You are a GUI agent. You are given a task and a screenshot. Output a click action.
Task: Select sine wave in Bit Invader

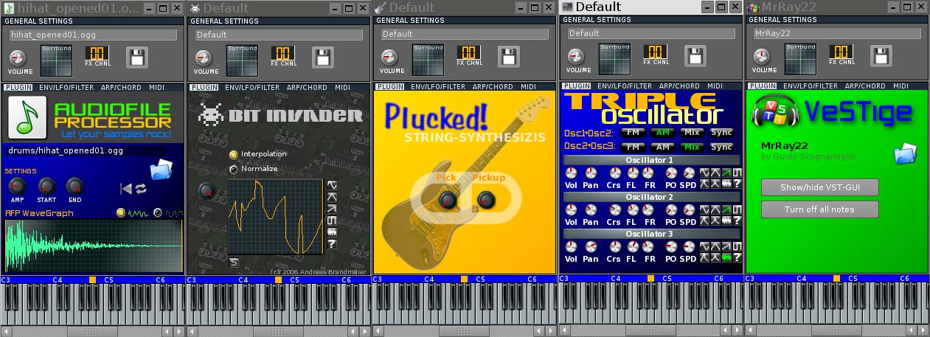(332, 185)
